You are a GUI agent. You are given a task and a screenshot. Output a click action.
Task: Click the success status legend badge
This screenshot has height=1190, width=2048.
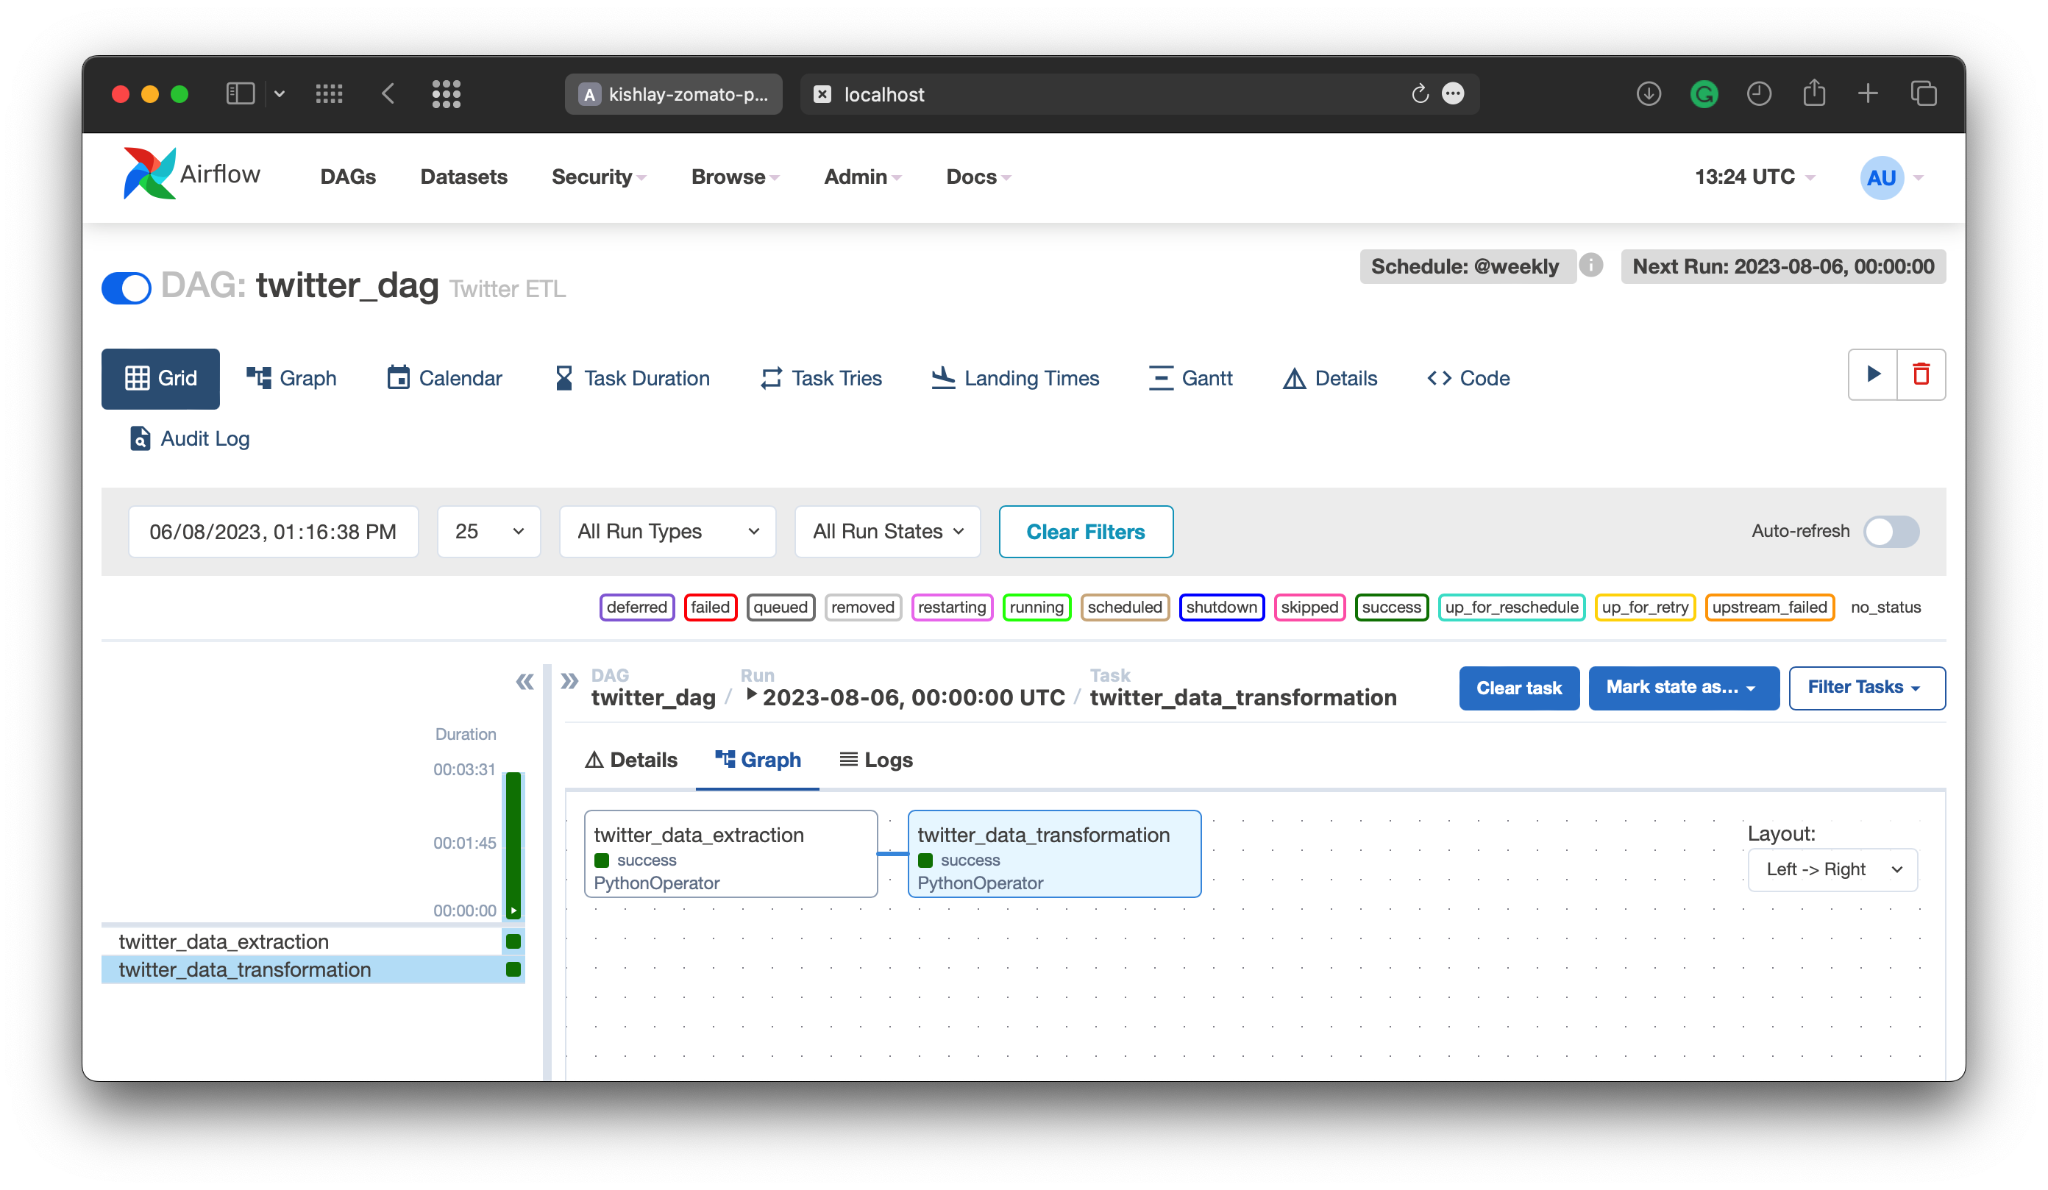click(1390, 607)
